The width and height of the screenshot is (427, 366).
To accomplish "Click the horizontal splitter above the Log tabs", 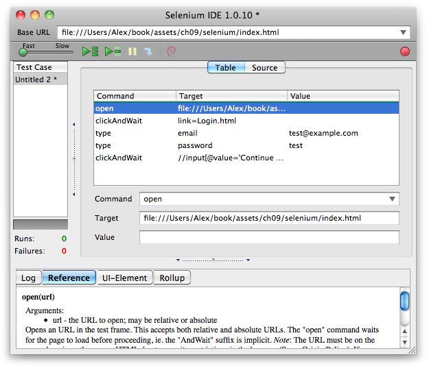I will (x=213, y=260).
